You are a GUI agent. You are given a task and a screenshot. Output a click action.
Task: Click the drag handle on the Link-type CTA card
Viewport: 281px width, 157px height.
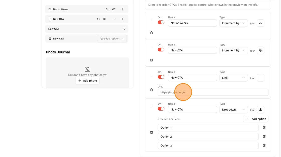click(x=152, y=75)
